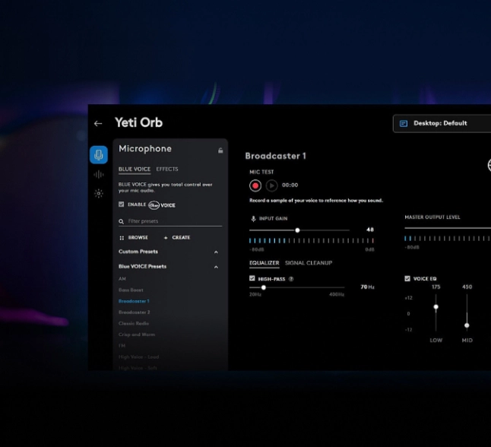The image size is (491, 447).
Task: Toggle the High-Pass checkbox
Action: (x=252, y=278)
